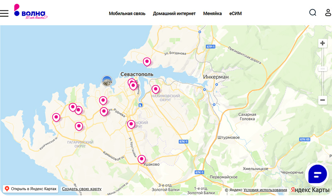Click the 67Р-1 road badge
332x196 pixels.
click(x=210, y=47)
